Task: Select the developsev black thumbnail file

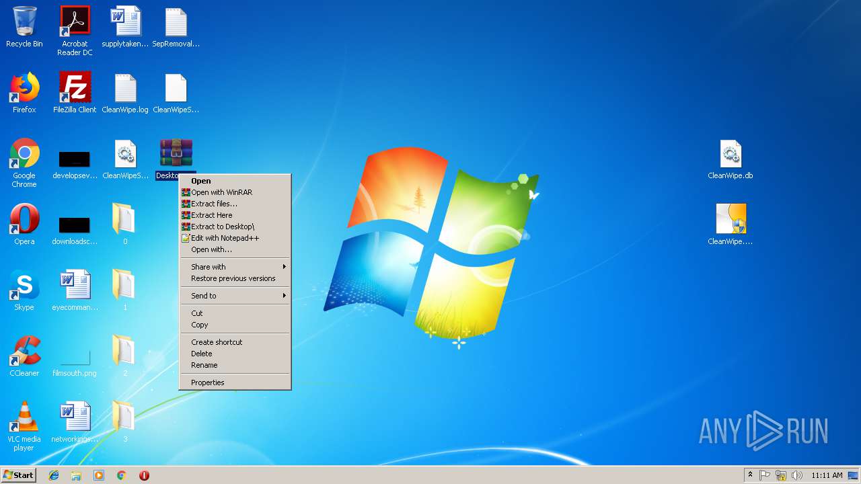Action: pyautogui.click(x=75, y=163)
